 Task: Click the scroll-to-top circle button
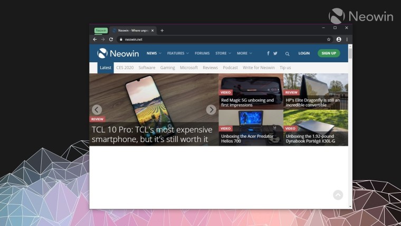coord(338,195)
